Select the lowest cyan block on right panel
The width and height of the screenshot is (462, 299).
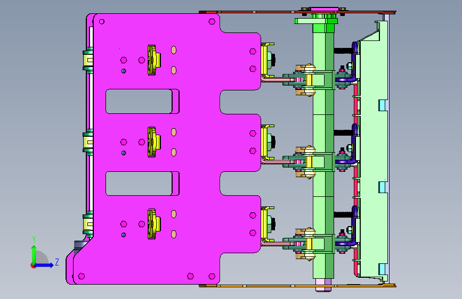coord(382,269)
